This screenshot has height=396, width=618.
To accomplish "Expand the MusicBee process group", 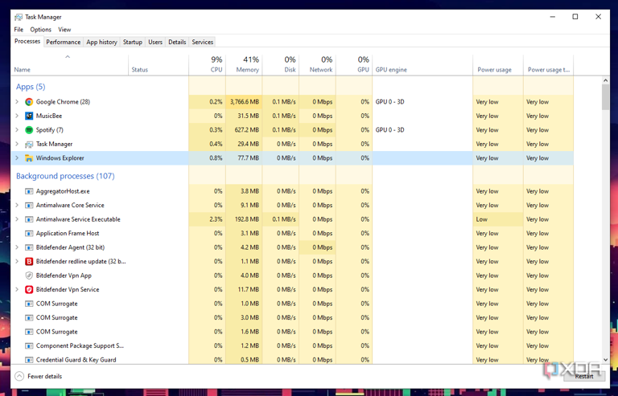I will (17, 116).
